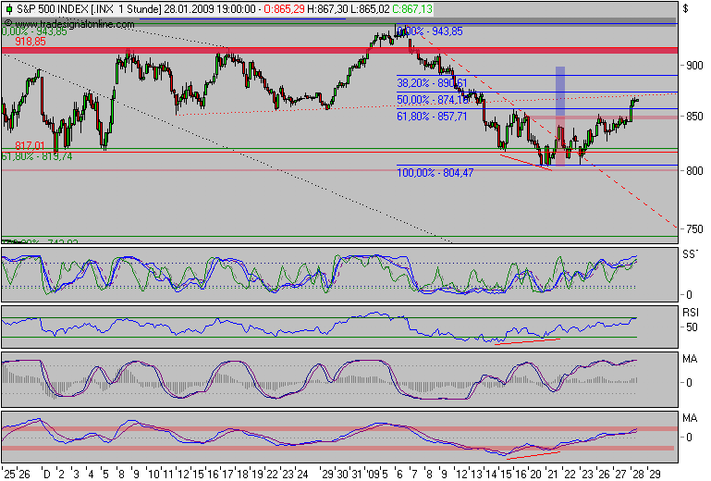Click the '31 date label on time axis
The width and height of the screenshot is (711, 481).
tap(356, 474)
